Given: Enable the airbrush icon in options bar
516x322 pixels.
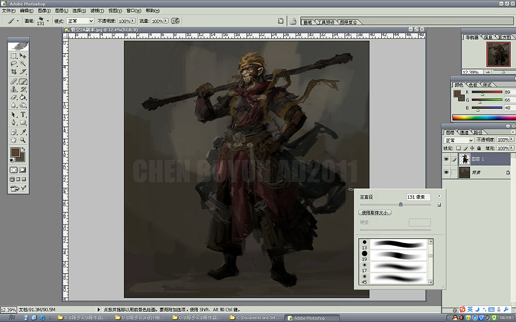Looking at the screenshot, I should tap(175, 21).
